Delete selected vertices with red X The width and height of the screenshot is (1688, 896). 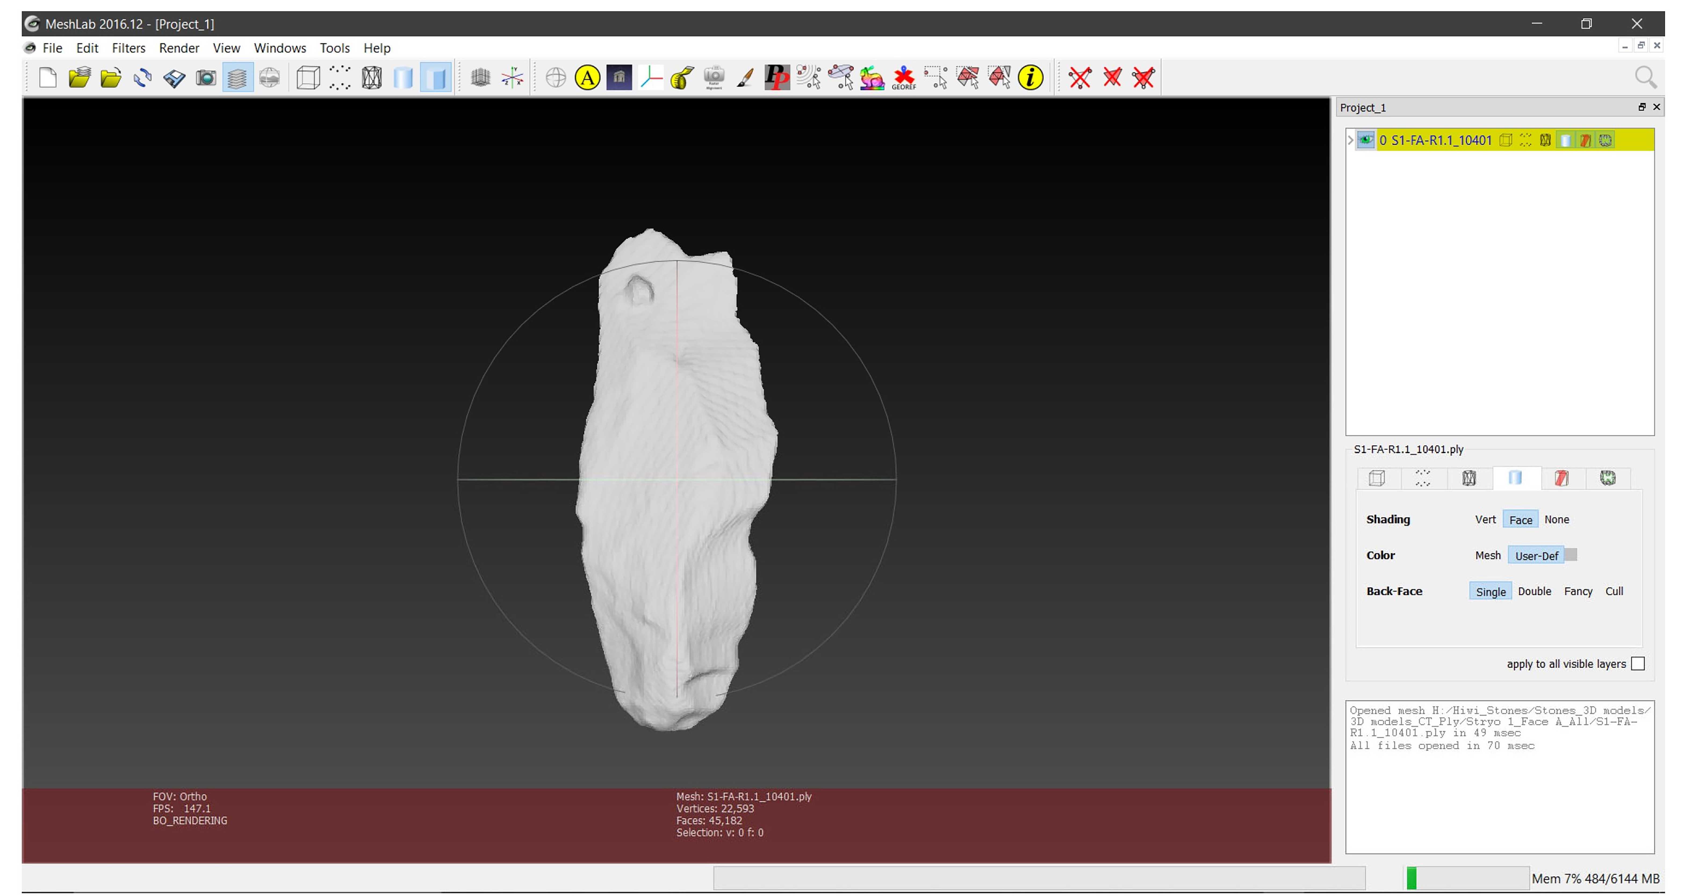(1080, 78)
